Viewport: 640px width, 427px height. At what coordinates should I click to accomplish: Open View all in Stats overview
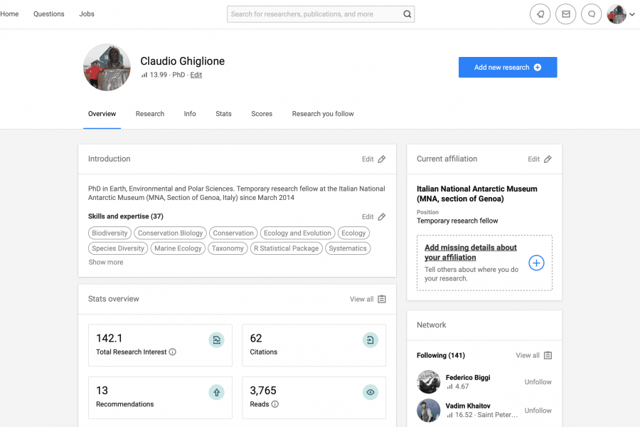pos(368,300)
